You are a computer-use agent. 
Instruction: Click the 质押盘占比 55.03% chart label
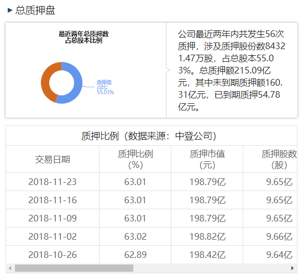[x=105, y=87]
